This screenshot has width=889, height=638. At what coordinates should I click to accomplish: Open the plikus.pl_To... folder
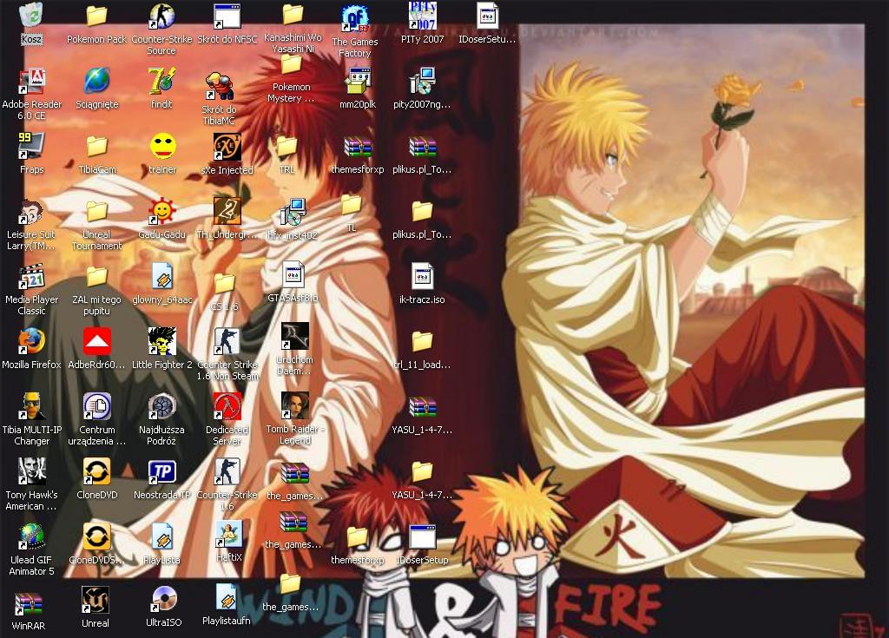pyautogui.click(x=423, y=212)
